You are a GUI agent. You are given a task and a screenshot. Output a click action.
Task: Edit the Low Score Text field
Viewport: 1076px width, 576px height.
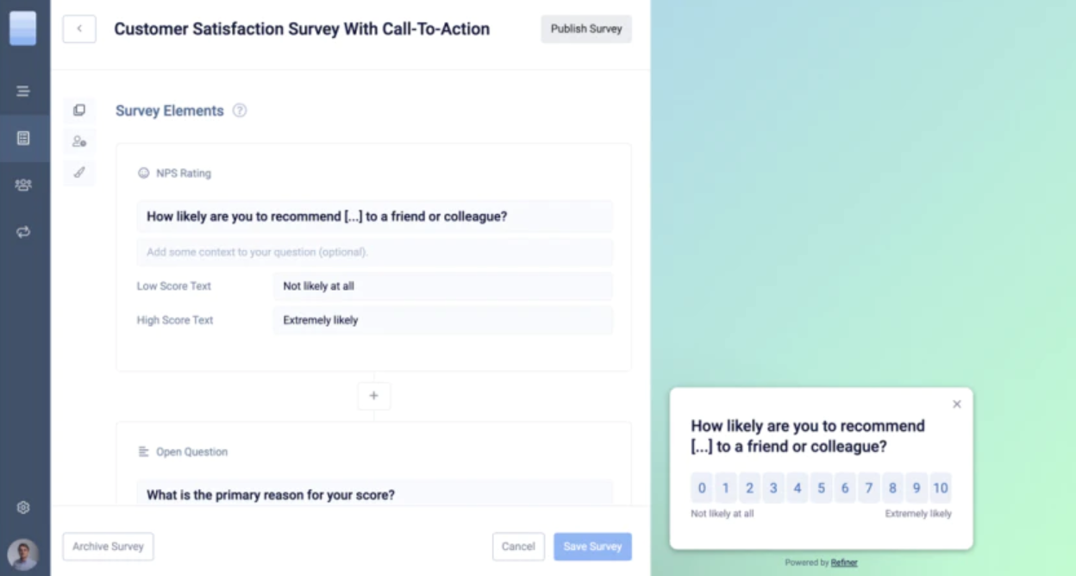click(442, 286)
